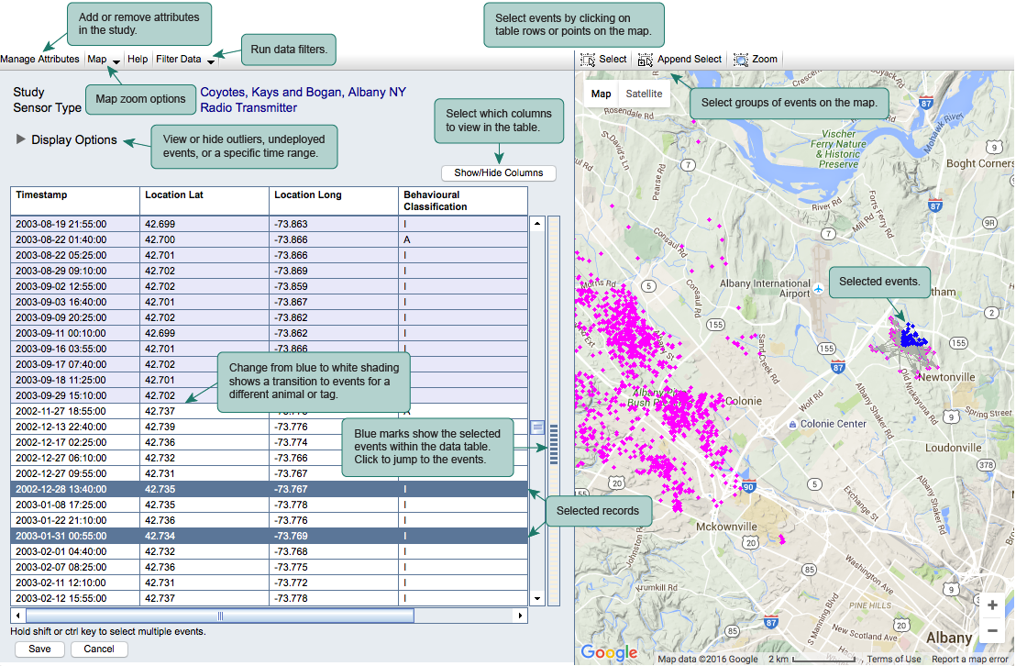The image size is (1016, 666).
Task: Expand the Display Options section
Action: pos(21,139)
